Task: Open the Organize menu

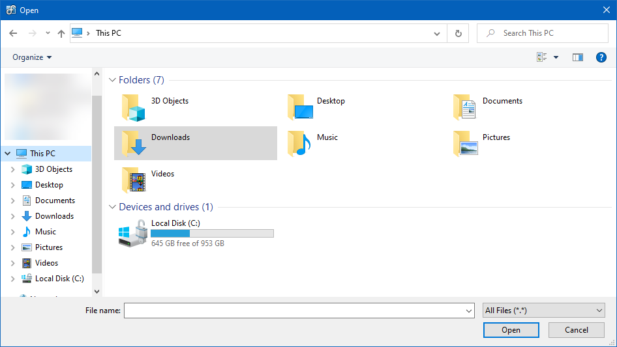Action: tap(32, 57)
